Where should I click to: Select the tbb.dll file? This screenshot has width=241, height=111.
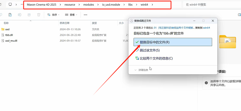pos(9,35)
